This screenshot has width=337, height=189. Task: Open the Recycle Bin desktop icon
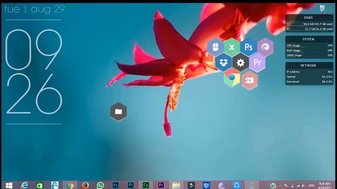(x=322, y=9)
